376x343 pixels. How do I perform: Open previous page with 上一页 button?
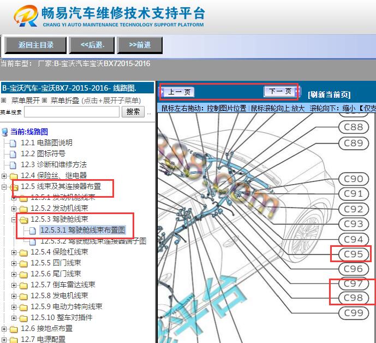coord(178,92)
